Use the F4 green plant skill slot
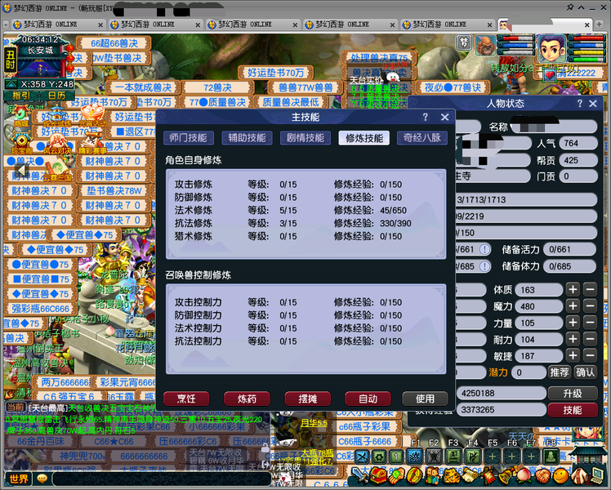611x490 pixels. [473, 457]
